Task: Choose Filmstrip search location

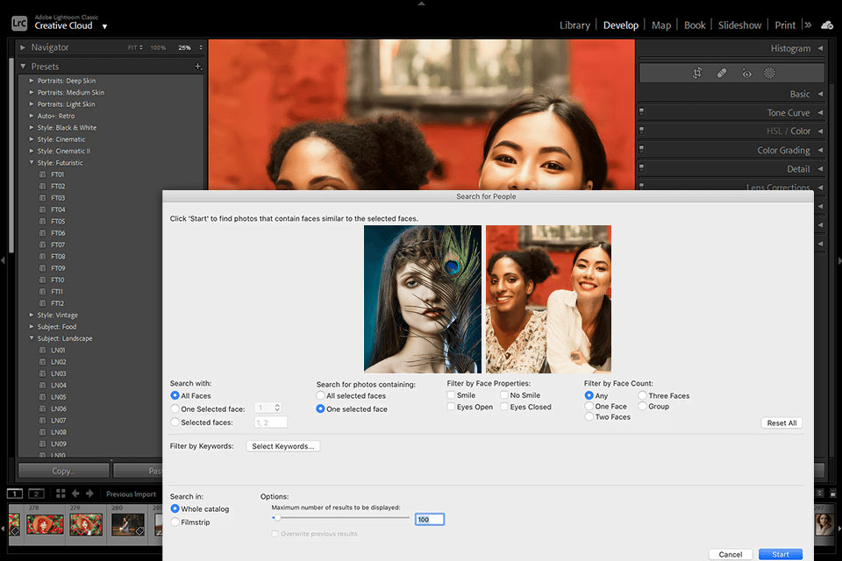Action: coord(175,522)
